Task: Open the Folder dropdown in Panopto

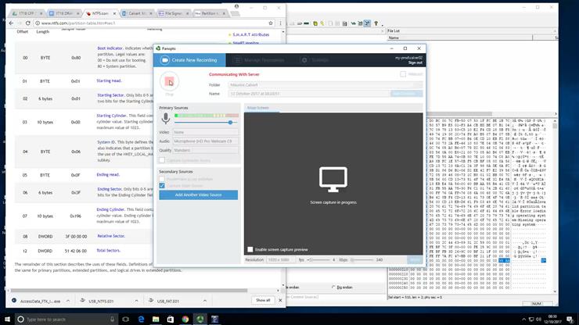Action: click(325, 85)
